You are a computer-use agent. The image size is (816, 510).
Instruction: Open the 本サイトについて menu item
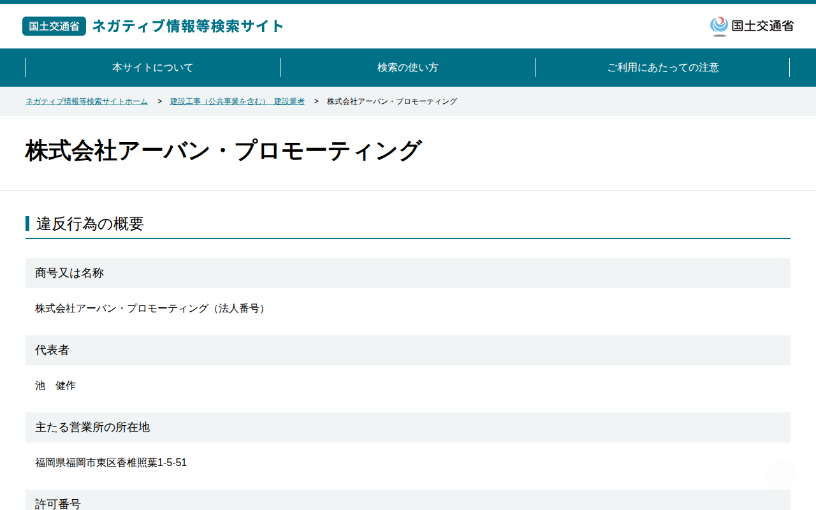tap(153, 68)
